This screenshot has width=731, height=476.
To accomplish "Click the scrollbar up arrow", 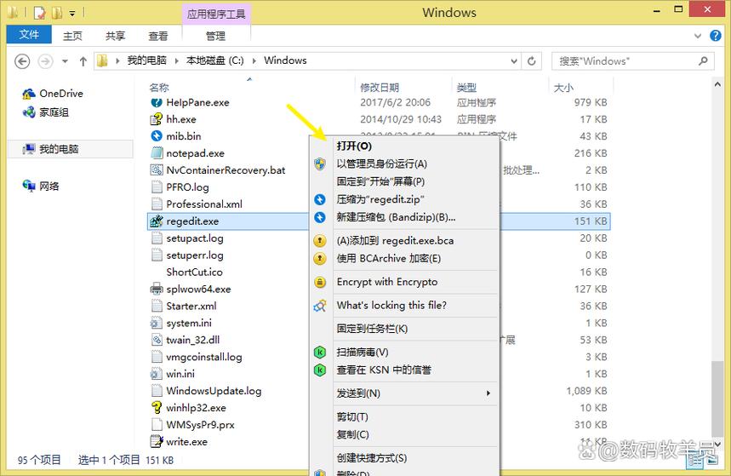I will (717, 84).
